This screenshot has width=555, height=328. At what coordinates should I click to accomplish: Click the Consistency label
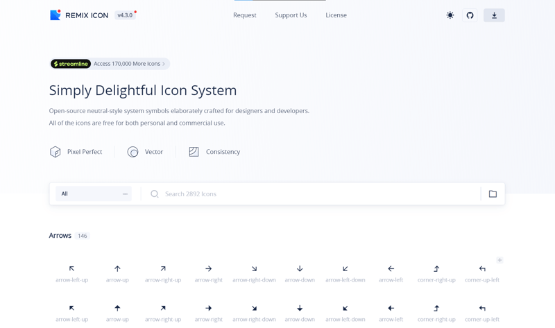coord(223,152)
